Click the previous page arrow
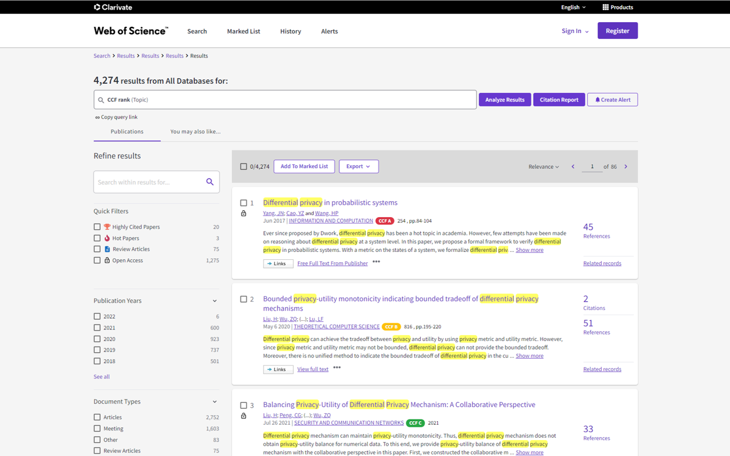The width and height of the screenshot is (730, 456). point(573,166)
